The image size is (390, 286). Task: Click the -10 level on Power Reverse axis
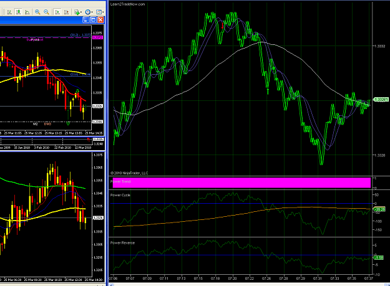point(377,275)
